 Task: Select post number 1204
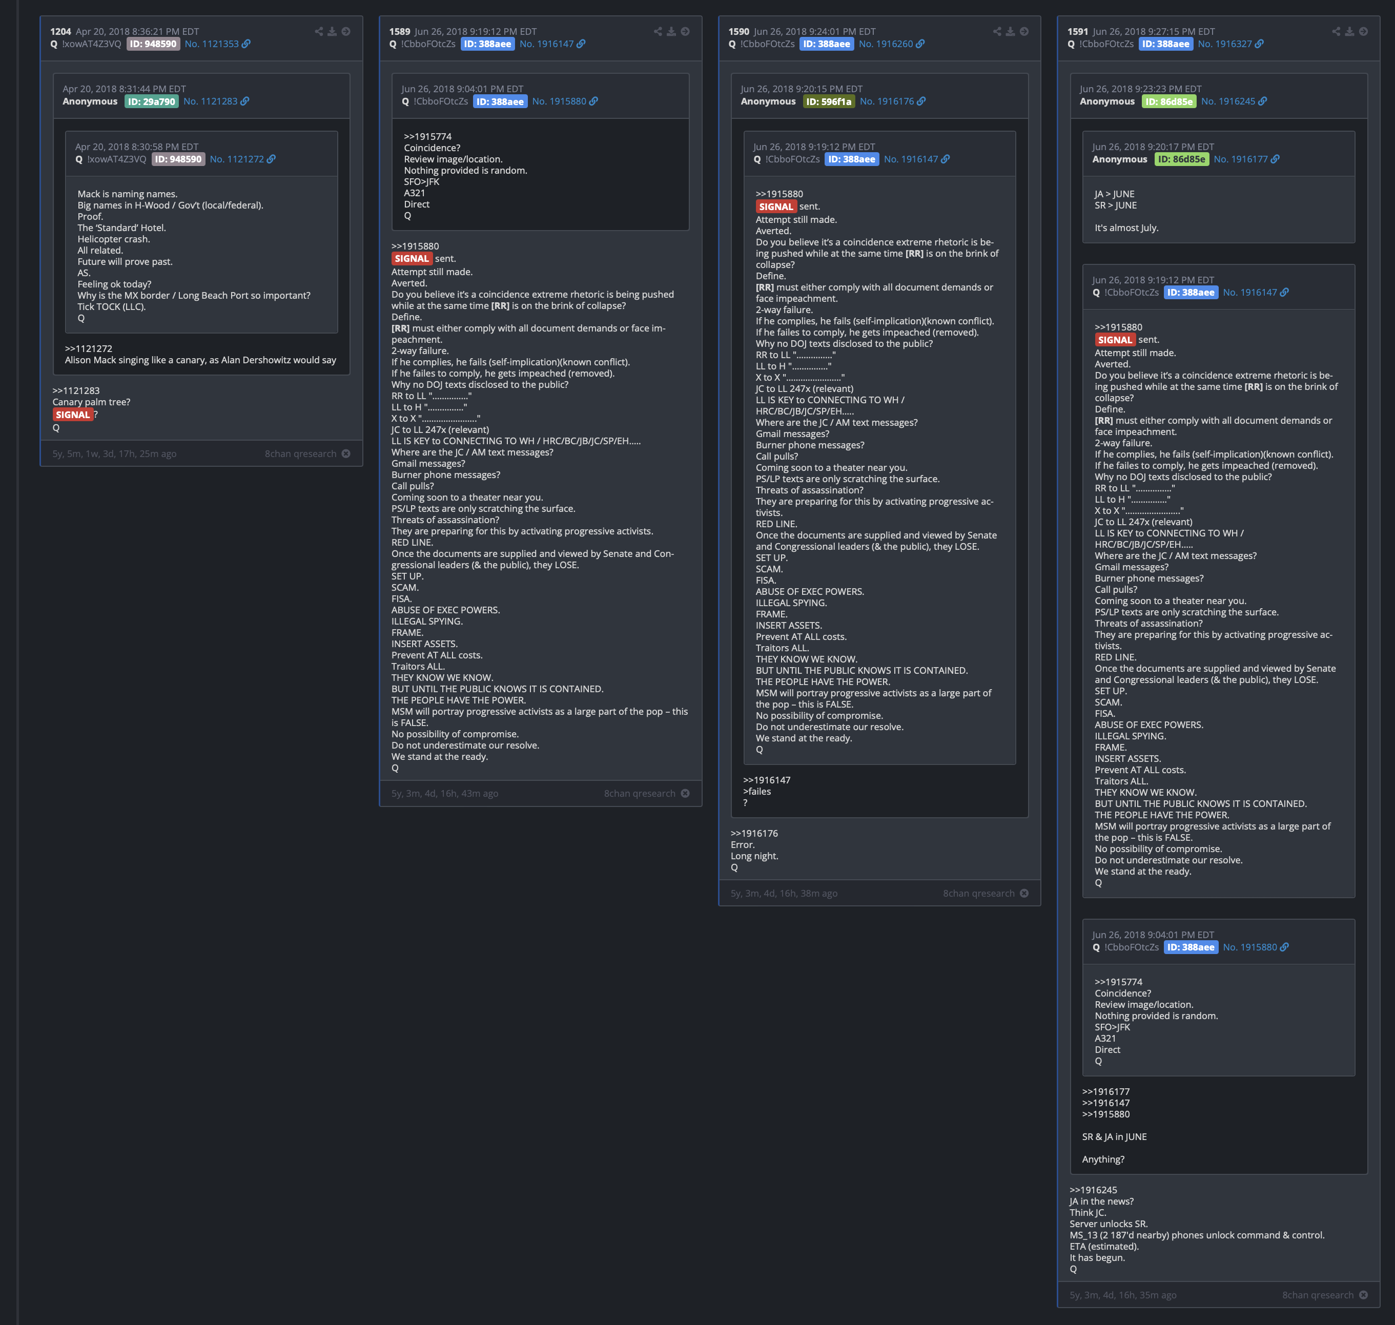click(61, 32)
